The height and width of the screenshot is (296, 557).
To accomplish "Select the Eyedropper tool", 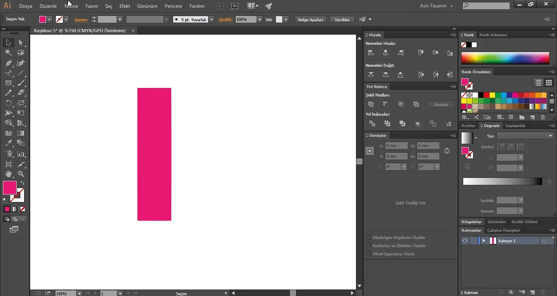I will (x=9, y=143).
